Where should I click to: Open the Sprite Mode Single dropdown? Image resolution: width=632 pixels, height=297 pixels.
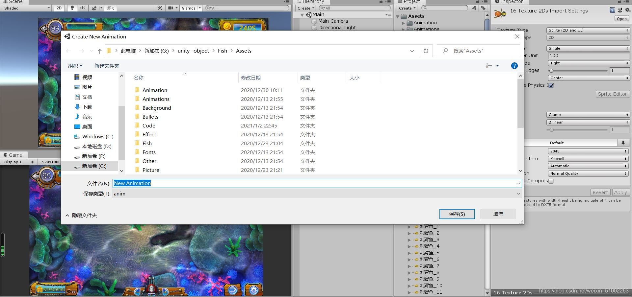pos(588,48)
